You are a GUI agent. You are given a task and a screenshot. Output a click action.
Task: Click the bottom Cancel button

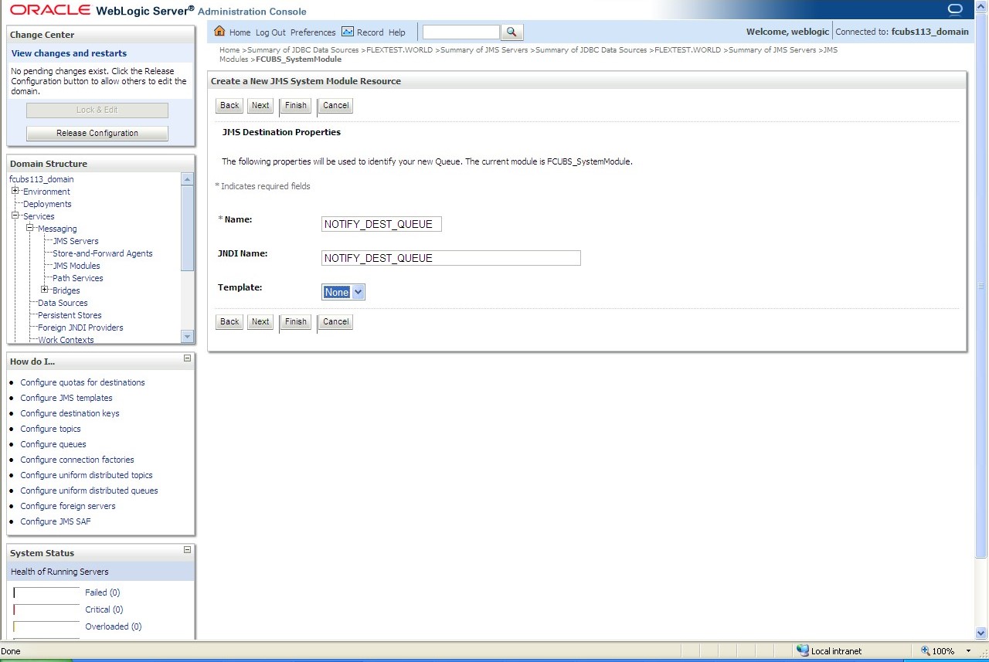click(335, 322)
